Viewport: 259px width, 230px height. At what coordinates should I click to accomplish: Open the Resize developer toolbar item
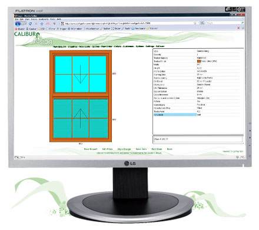pyautogui.click(x=116, y=29)
